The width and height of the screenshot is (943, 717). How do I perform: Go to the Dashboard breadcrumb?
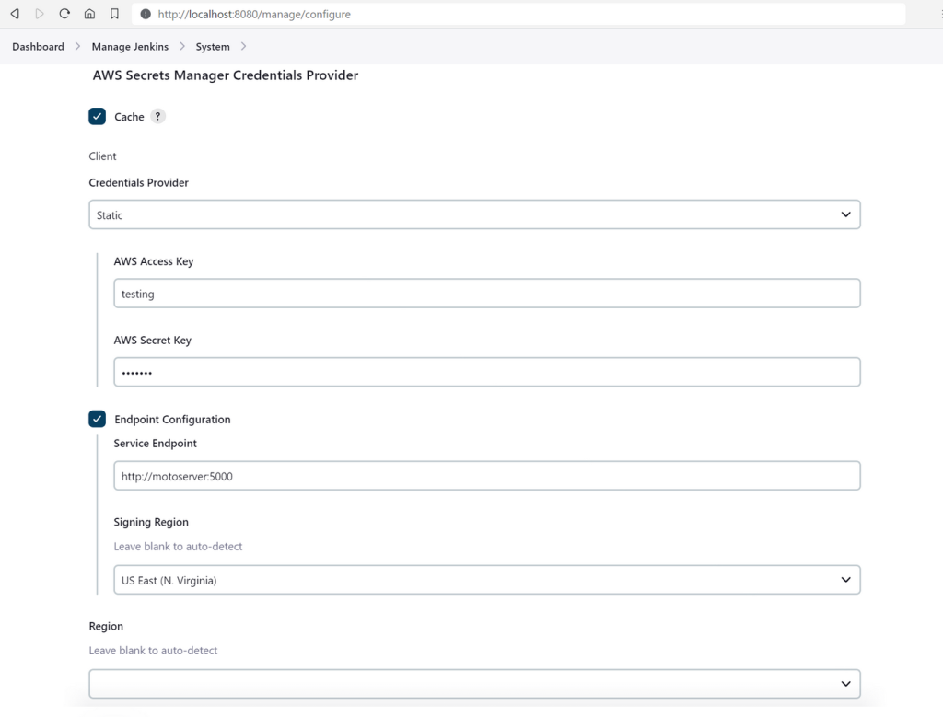pos(38,46)
